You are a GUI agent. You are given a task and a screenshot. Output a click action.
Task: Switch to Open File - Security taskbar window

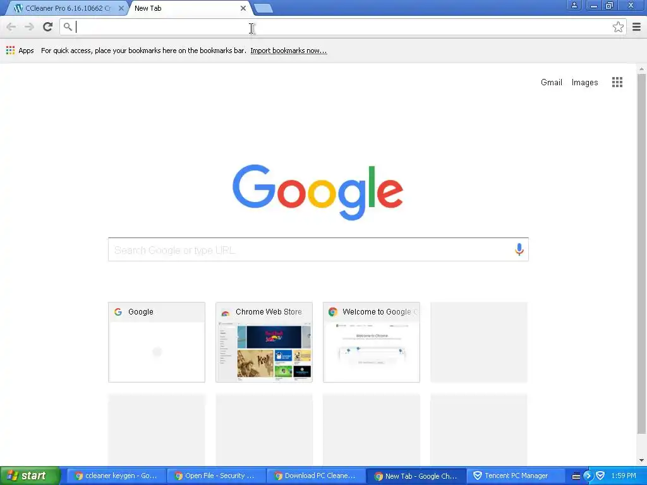click(216, 476)
